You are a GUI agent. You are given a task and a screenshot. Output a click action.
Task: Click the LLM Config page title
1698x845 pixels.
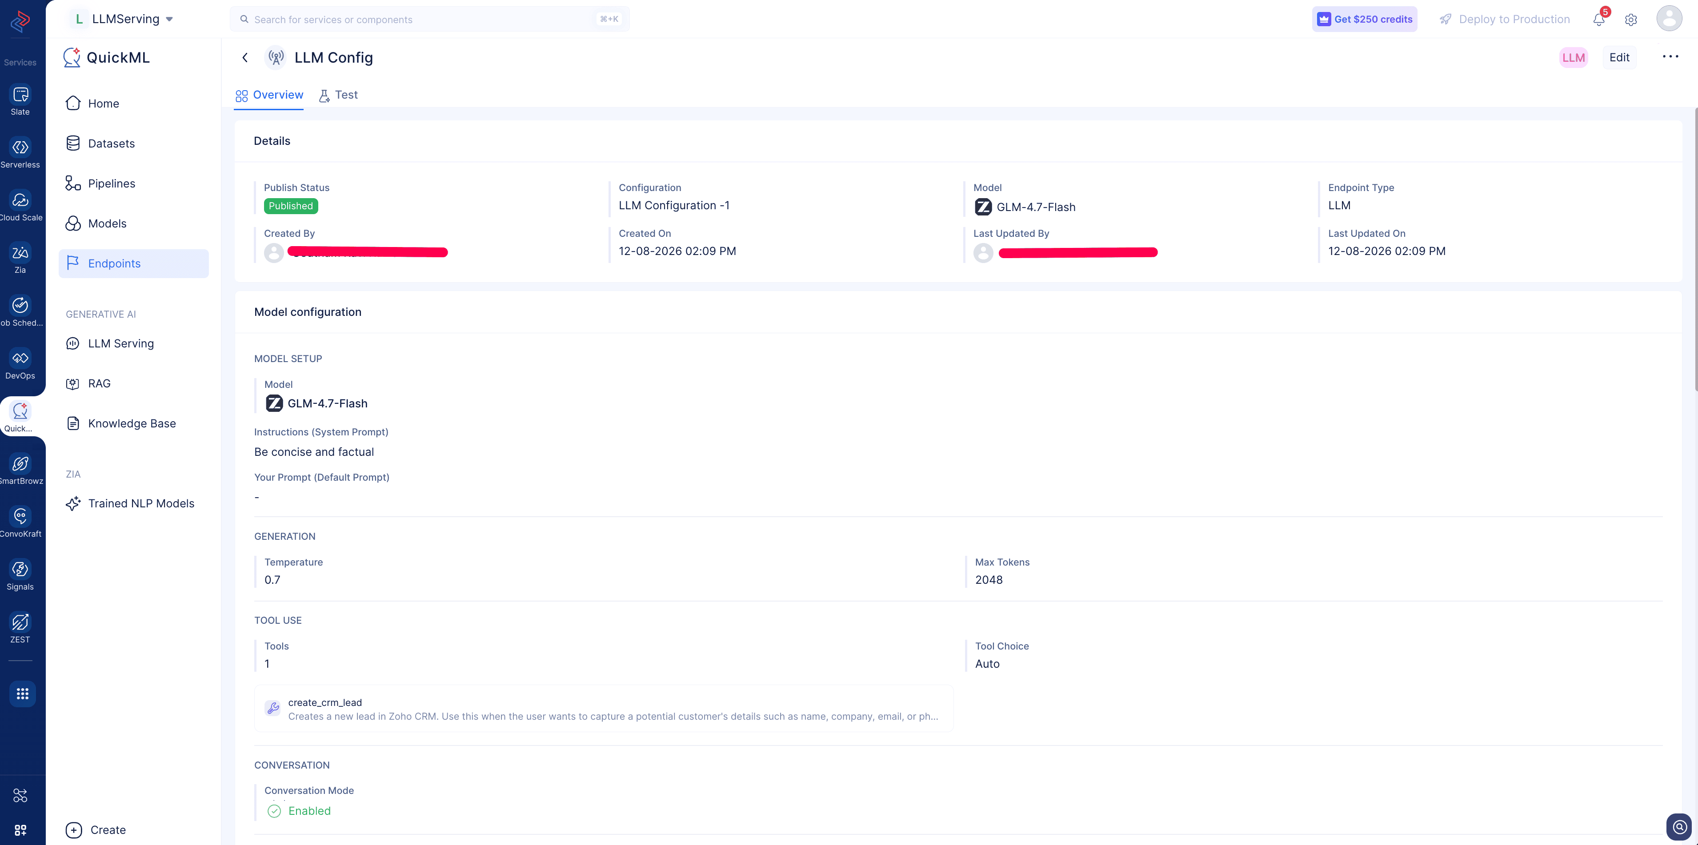[333, 57]
